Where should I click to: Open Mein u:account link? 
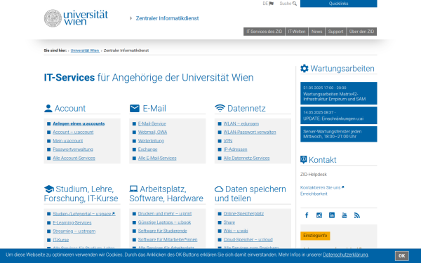tap(67, 141)
